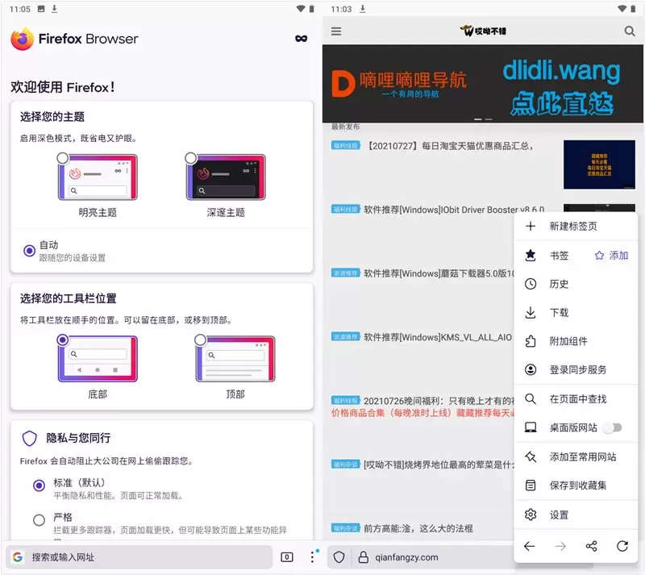645x575 pixels.
Task: Open 下载 from the menu
Action: 576,312
